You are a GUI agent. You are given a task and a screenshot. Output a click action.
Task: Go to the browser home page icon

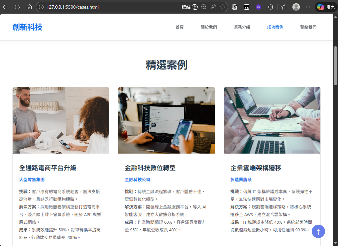tap(29, 7)
